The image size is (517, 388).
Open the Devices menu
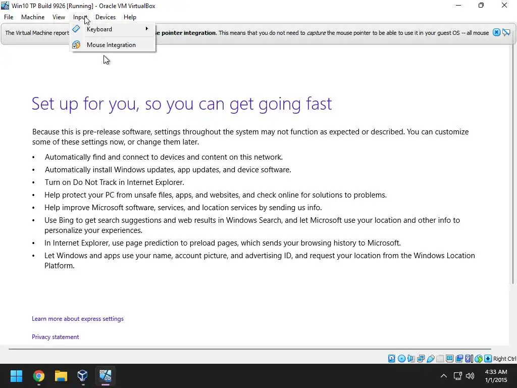tap(106, 17)
